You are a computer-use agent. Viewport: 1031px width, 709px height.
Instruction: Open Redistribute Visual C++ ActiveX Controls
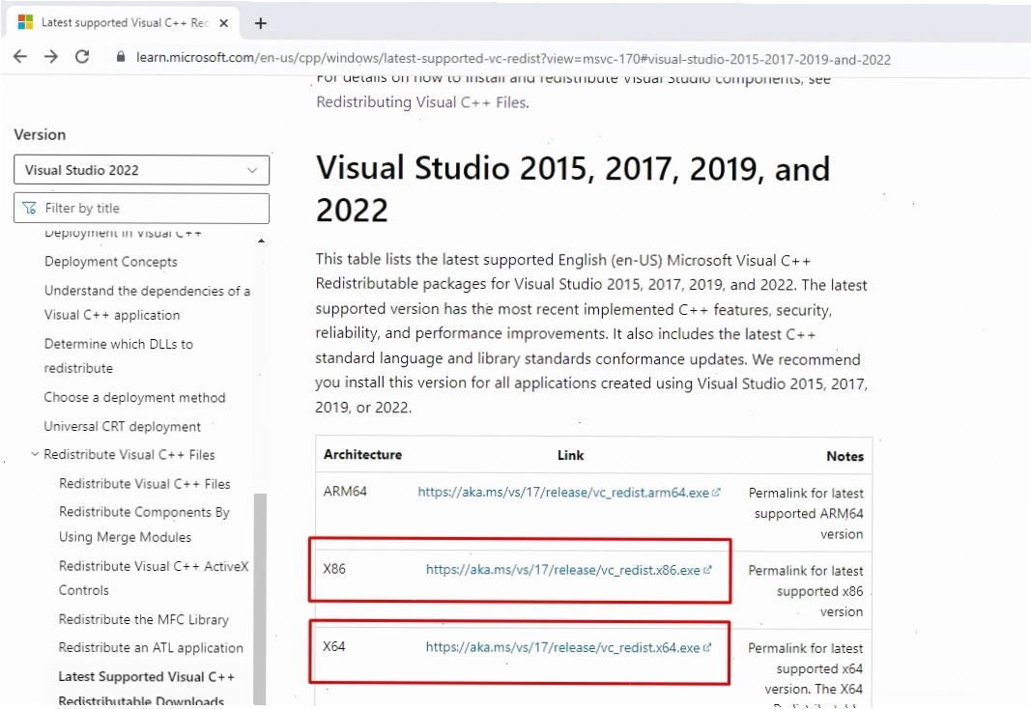coord(154,579)
